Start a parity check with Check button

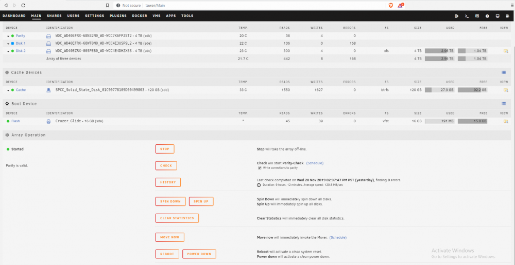pyautogui.click(x=166, y=166)
